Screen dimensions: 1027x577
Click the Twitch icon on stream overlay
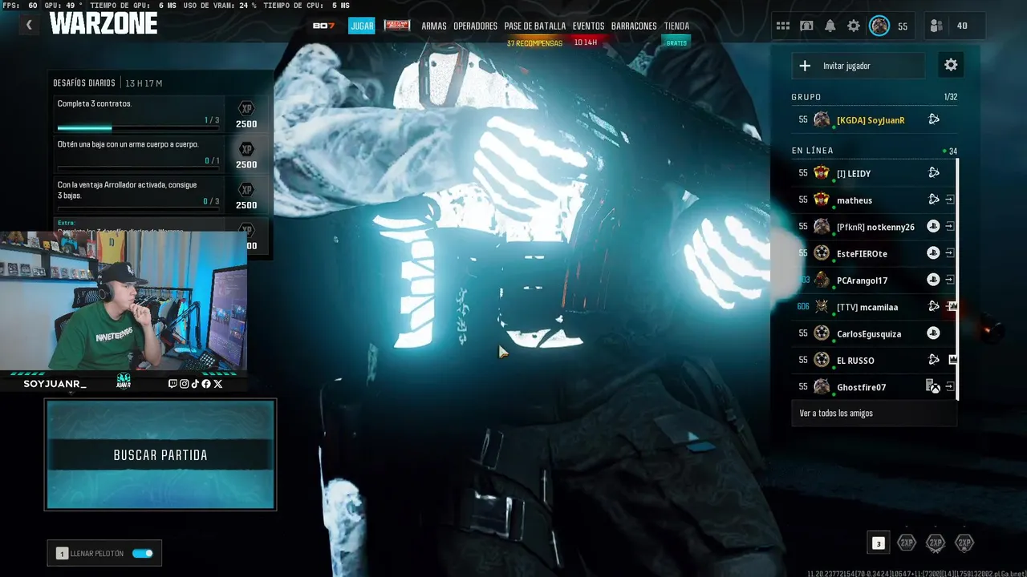pyautogui.click(x=173, y=384)
